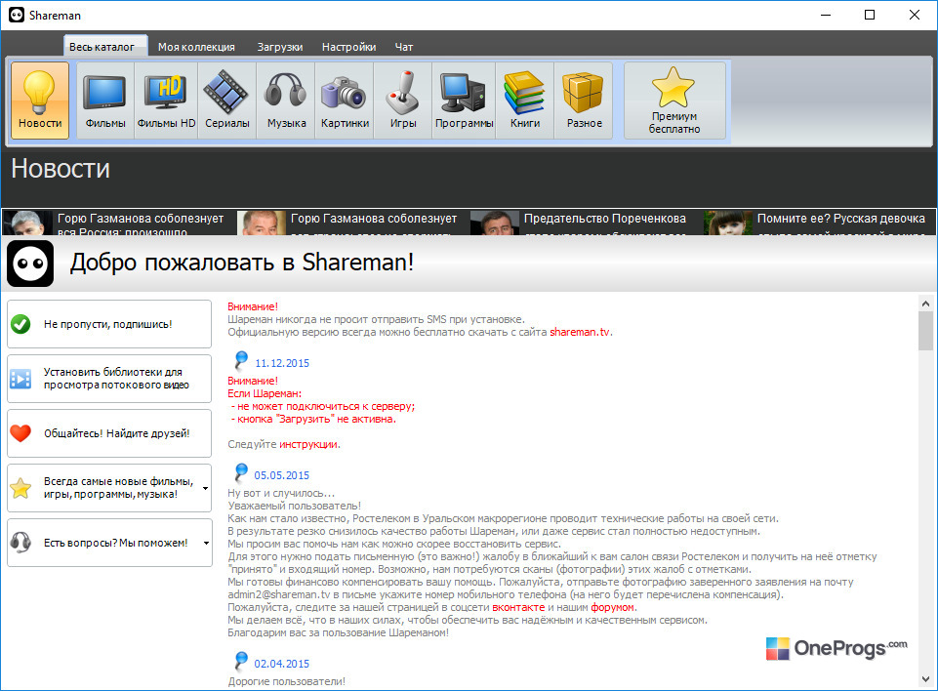Click the girl photo news thumbnail

[728, 223]
